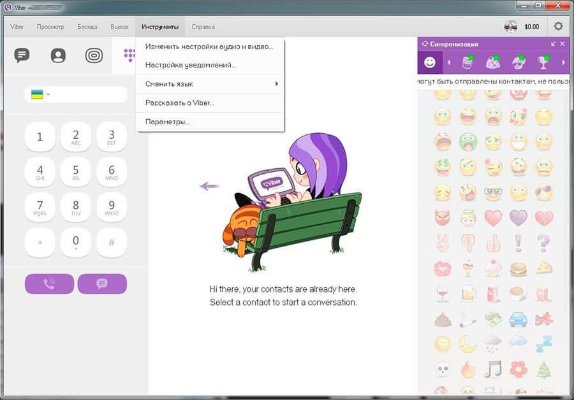
Task: Insert the cupcake emoticon
Action: (x=493, y=268)
